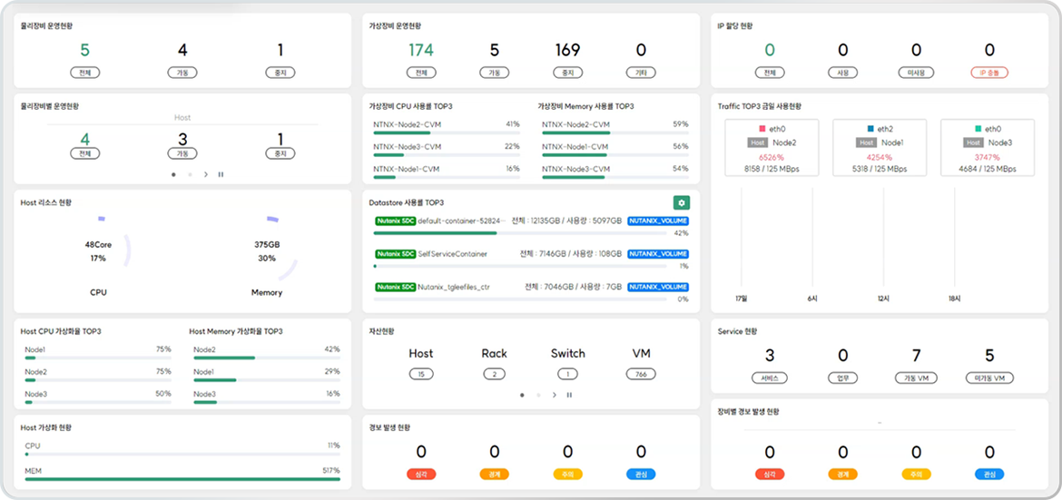
Task: Click yellow 주의 badge in 장비별 경보 발생 현황
Action: pyautogui.click(x=916, y=475)
